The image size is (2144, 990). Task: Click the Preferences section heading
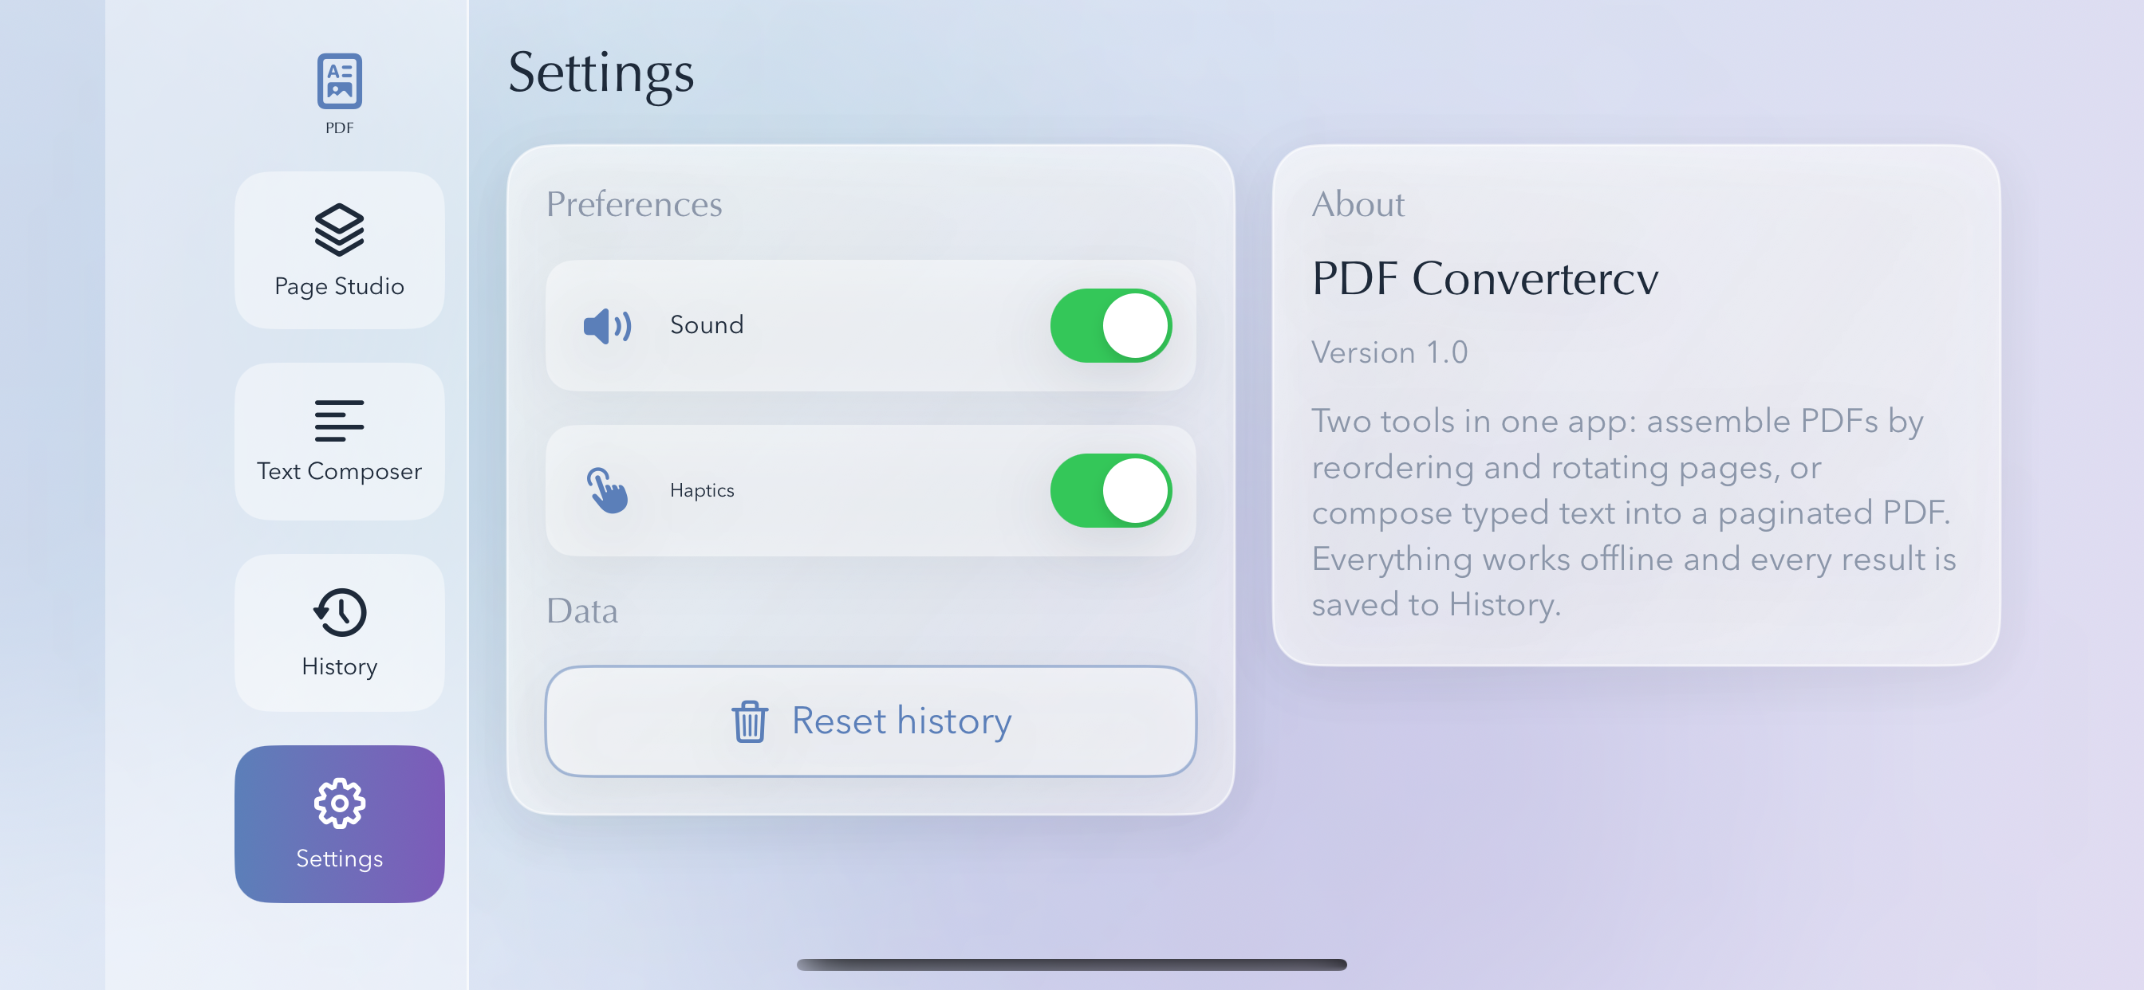pyautogui.click(x=634, y=204)
